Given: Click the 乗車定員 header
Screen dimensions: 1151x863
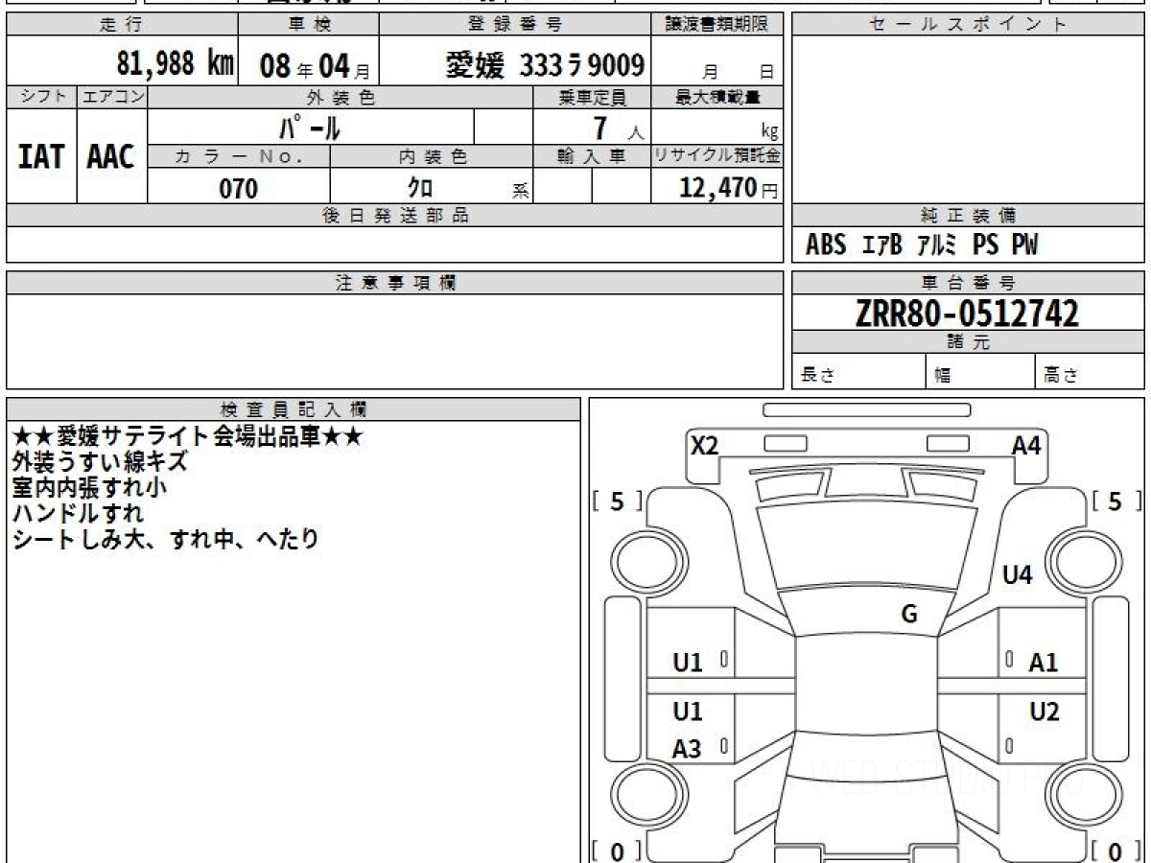Looking at the screenshot, I should click(x=592, y=97).
